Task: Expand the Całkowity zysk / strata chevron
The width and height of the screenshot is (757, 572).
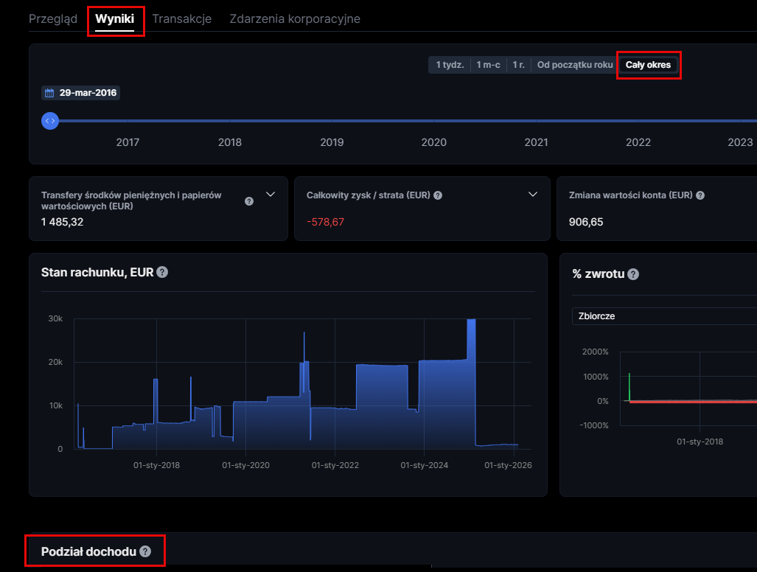Action: [x=534, y=195]
